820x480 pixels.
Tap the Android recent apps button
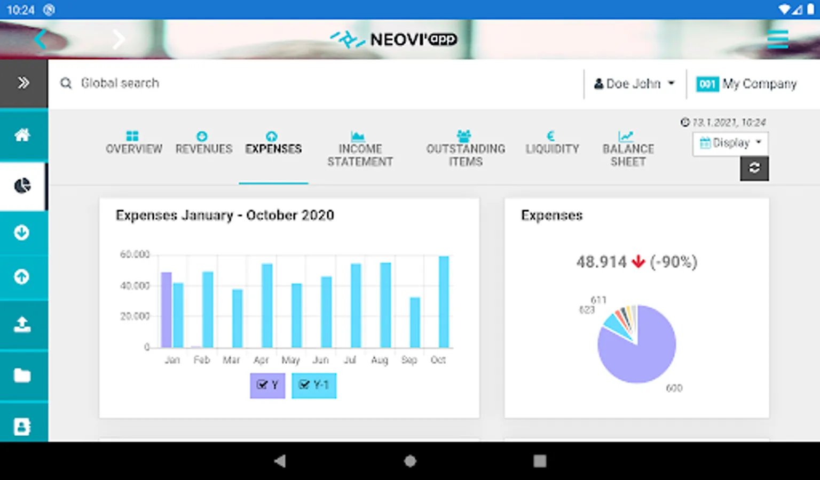[x=540, y=461]
